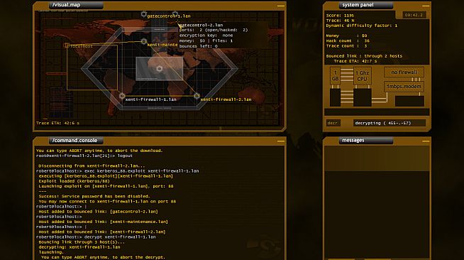Click the 'Hack count : 36' line
This screenshot has height=260, width=464.
(348, 41)
